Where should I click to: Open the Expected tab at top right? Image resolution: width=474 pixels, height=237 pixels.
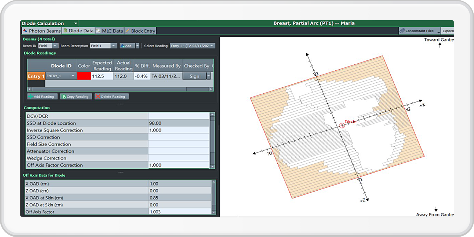[x=448, y=31]
